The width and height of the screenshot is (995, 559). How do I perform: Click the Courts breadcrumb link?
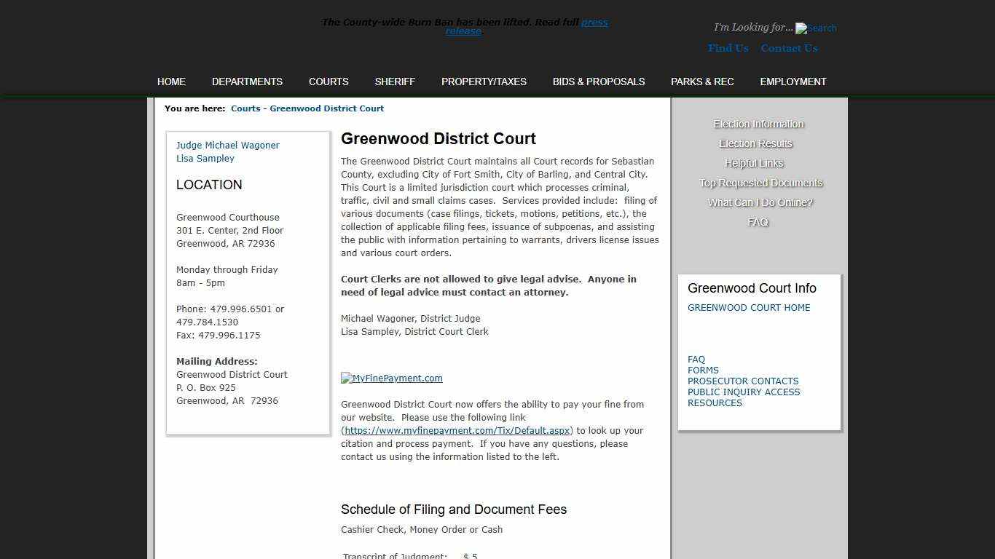click(x=245, y=108)
